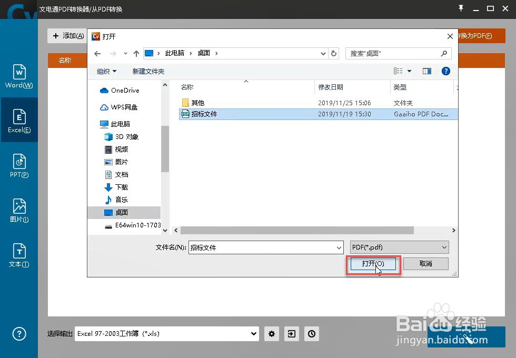Select WPS网盘 in navigation pane
Viewport: 516px width, 358px height.
coord(119,107)
